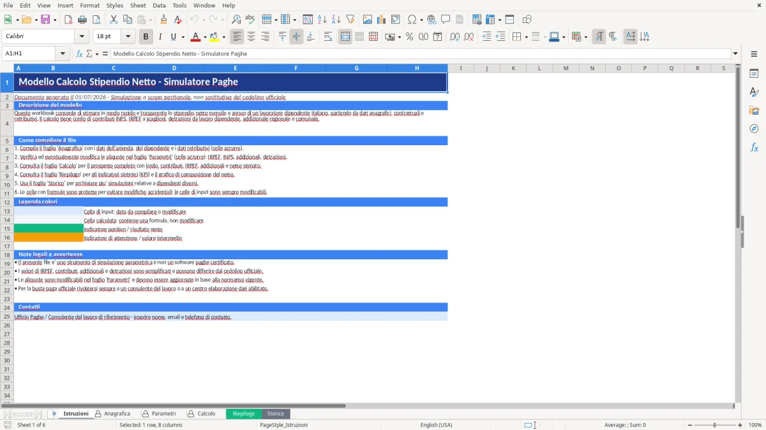This screenshot has height=430, width=766.
Task: Expand the formula bar
Action: point(735,54)
